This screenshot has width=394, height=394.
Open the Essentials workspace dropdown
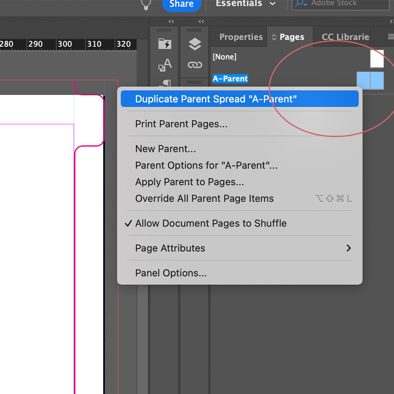pyautogui.click(x=245, y=4)
